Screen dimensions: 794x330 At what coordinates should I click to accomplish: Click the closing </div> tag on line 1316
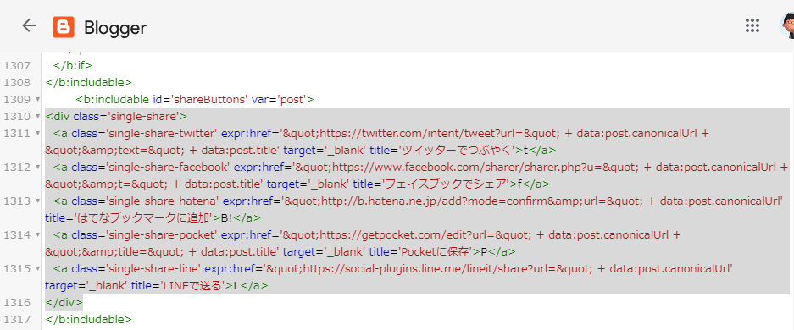pyautogui.click(x=64, y=303)
